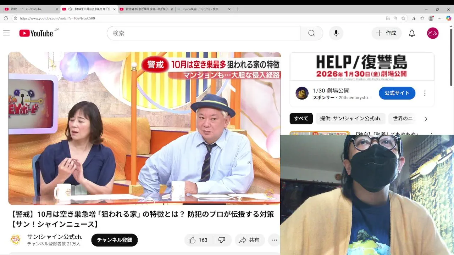Close the 被害者の9割 tab
454x255 pixels.
point(172,9)
